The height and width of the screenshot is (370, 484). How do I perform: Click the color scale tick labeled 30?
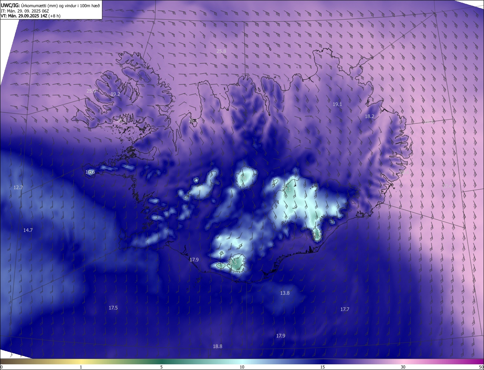403,367
